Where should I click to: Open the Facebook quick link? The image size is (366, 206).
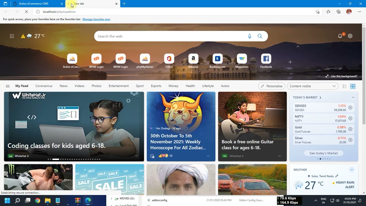tap(266, 61)
